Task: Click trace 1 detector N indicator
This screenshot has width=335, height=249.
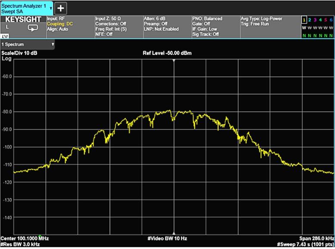Action: tap(304, 35)
